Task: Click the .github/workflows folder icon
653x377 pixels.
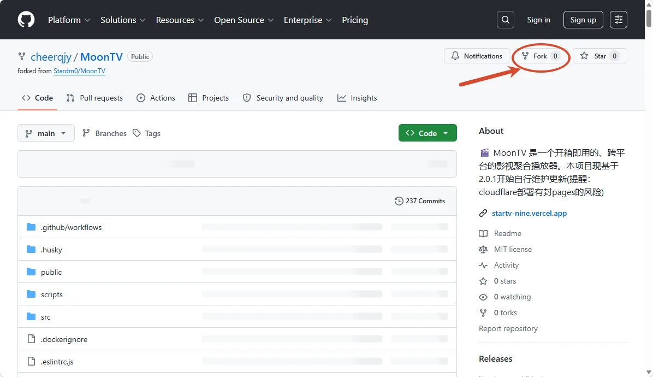Action: [x=31, y=227]
